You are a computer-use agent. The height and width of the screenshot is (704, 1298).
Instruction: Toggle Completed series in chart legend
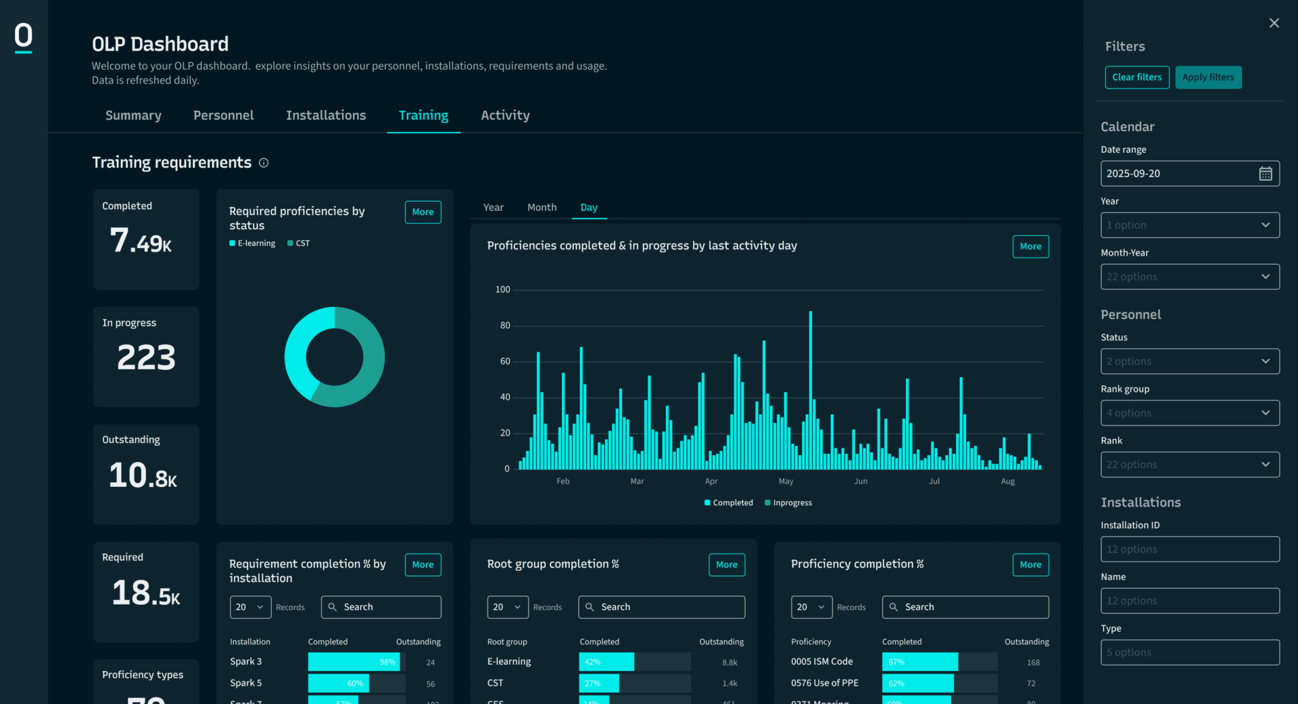pyautogui.click(x=728, y=503)
